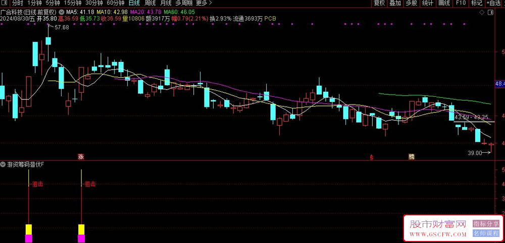Select the 60分钟 period tab
Viewport: 505px width, 243px height.
point(116,3)
